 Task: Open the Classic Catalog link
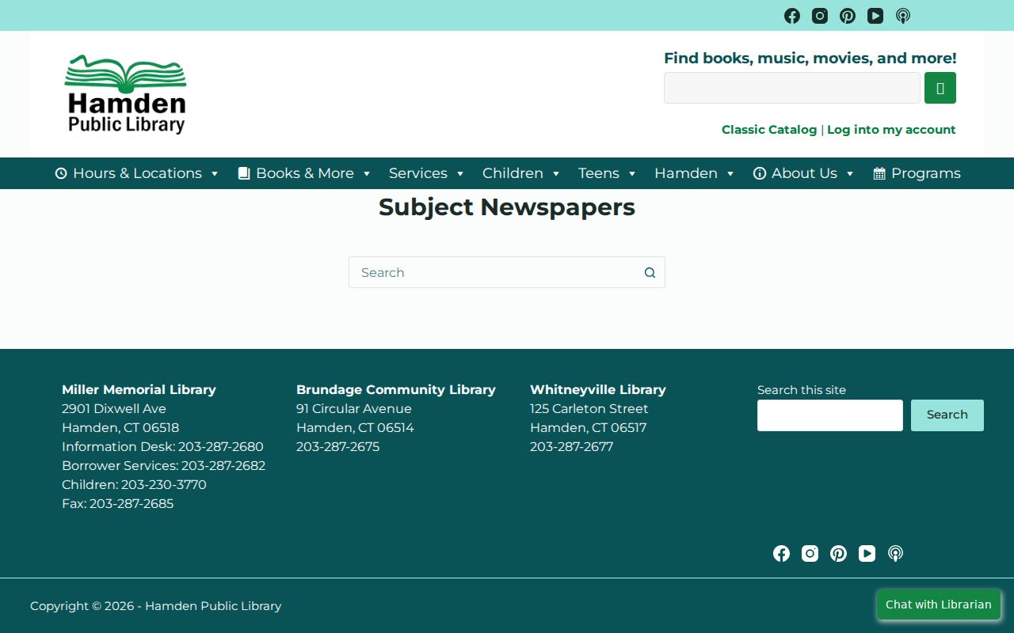click(x=769, y=130)
